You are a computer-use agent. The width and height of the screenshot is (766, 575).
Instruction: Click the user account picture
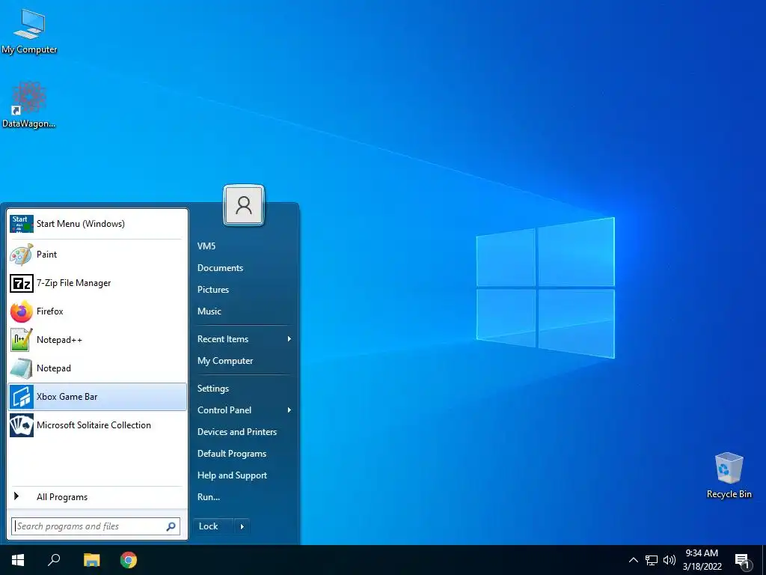pyautogui.click(x=244, y=205)
